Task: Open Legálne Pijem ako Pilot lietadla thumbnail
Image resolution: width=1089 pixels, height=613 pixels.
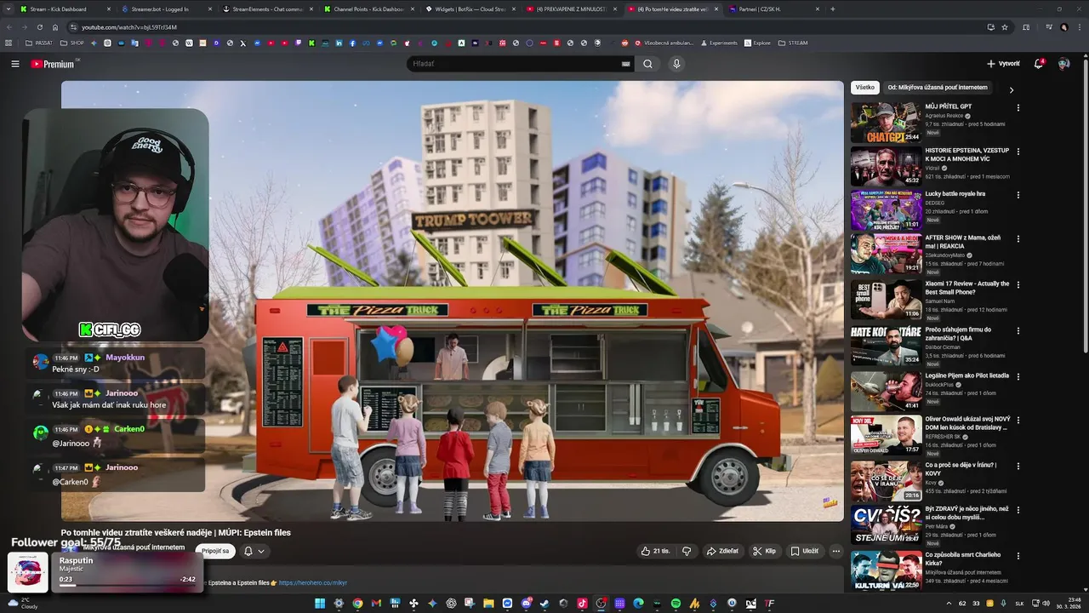Action: 886,391
